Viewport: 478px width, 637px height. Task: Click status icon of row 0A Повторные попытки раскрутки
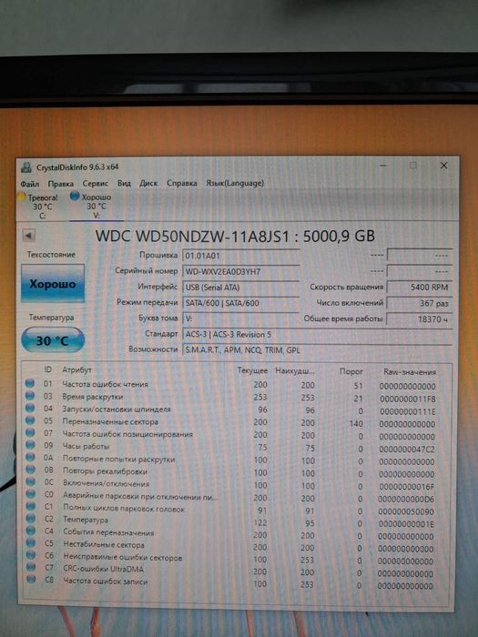30,457
